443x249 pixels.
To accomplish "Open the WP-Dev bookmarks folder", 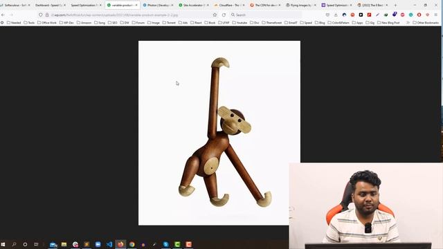I will pyautogui.click(x=66, y=23).
